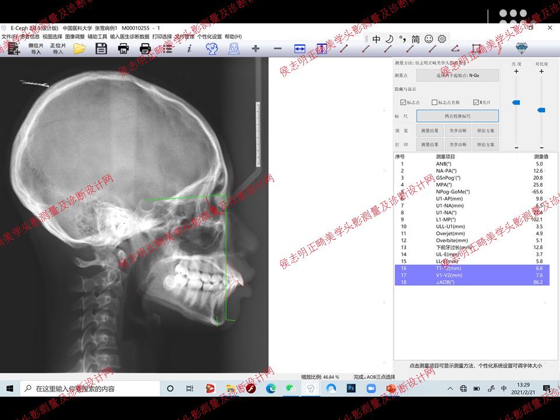
Task: Select the V1-V2(mm) measurement row
Action: point(472,275)
